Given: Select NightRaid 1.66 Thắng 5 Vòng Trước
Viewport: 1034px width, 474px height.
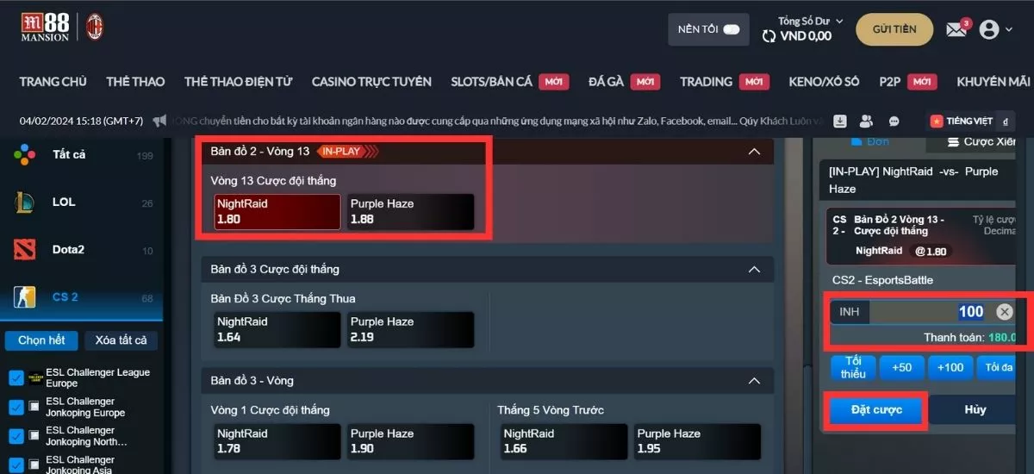Looking at the screenshot, I should [564, 441].
